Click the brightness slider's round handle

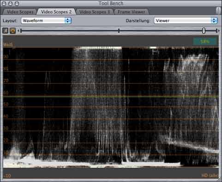204,30
